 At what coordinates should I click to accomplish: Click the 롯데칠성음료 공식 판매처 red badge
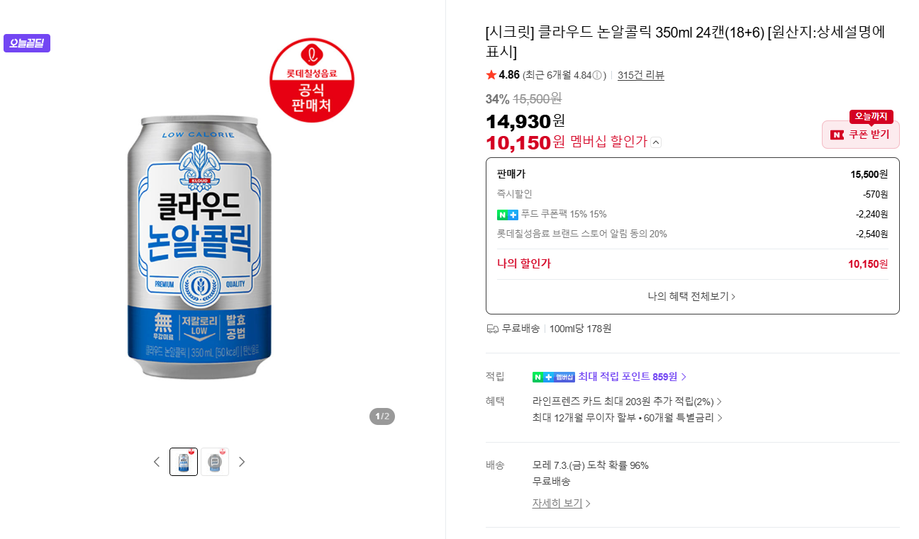312,80
